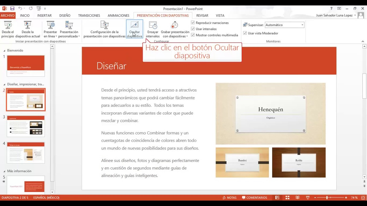Collapse the ribbon arrow
This screenshot has width=367, height=206.
tap(363, 41)
